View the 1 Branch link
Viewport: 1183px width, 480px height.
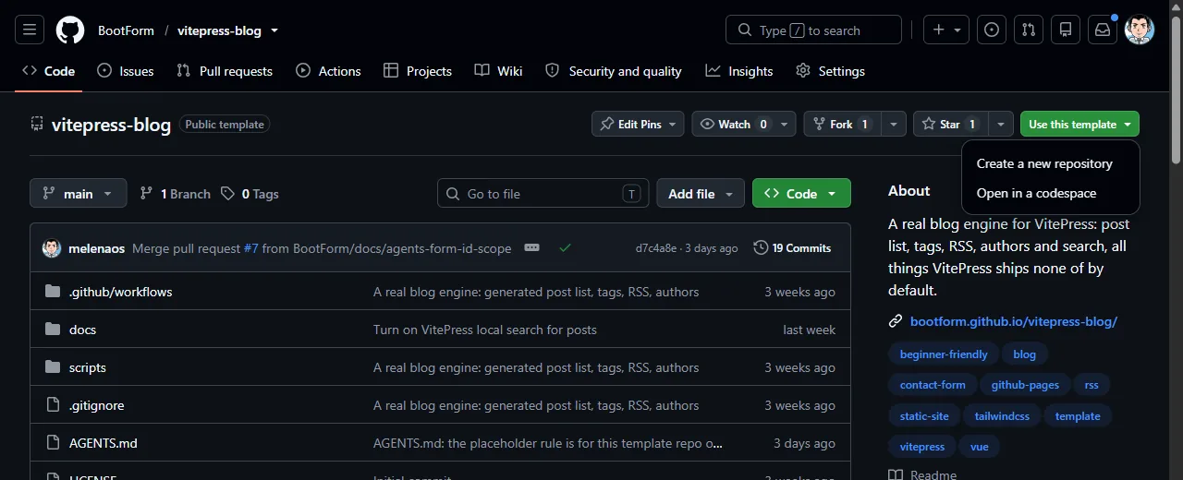tap(175, 194)
